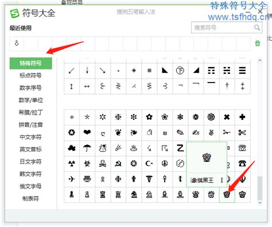
Task: Click the scroll up arrow of symbol list
Action: tap(260, 60)
